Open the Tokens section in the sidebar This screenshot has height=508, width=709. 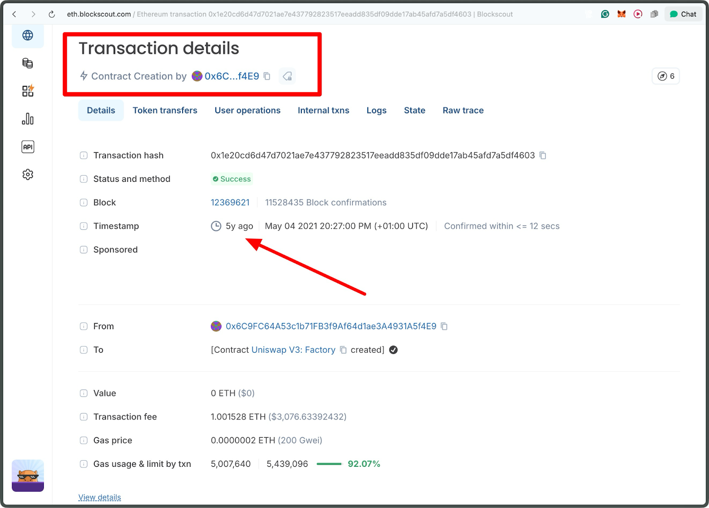(x=28, y=63)
